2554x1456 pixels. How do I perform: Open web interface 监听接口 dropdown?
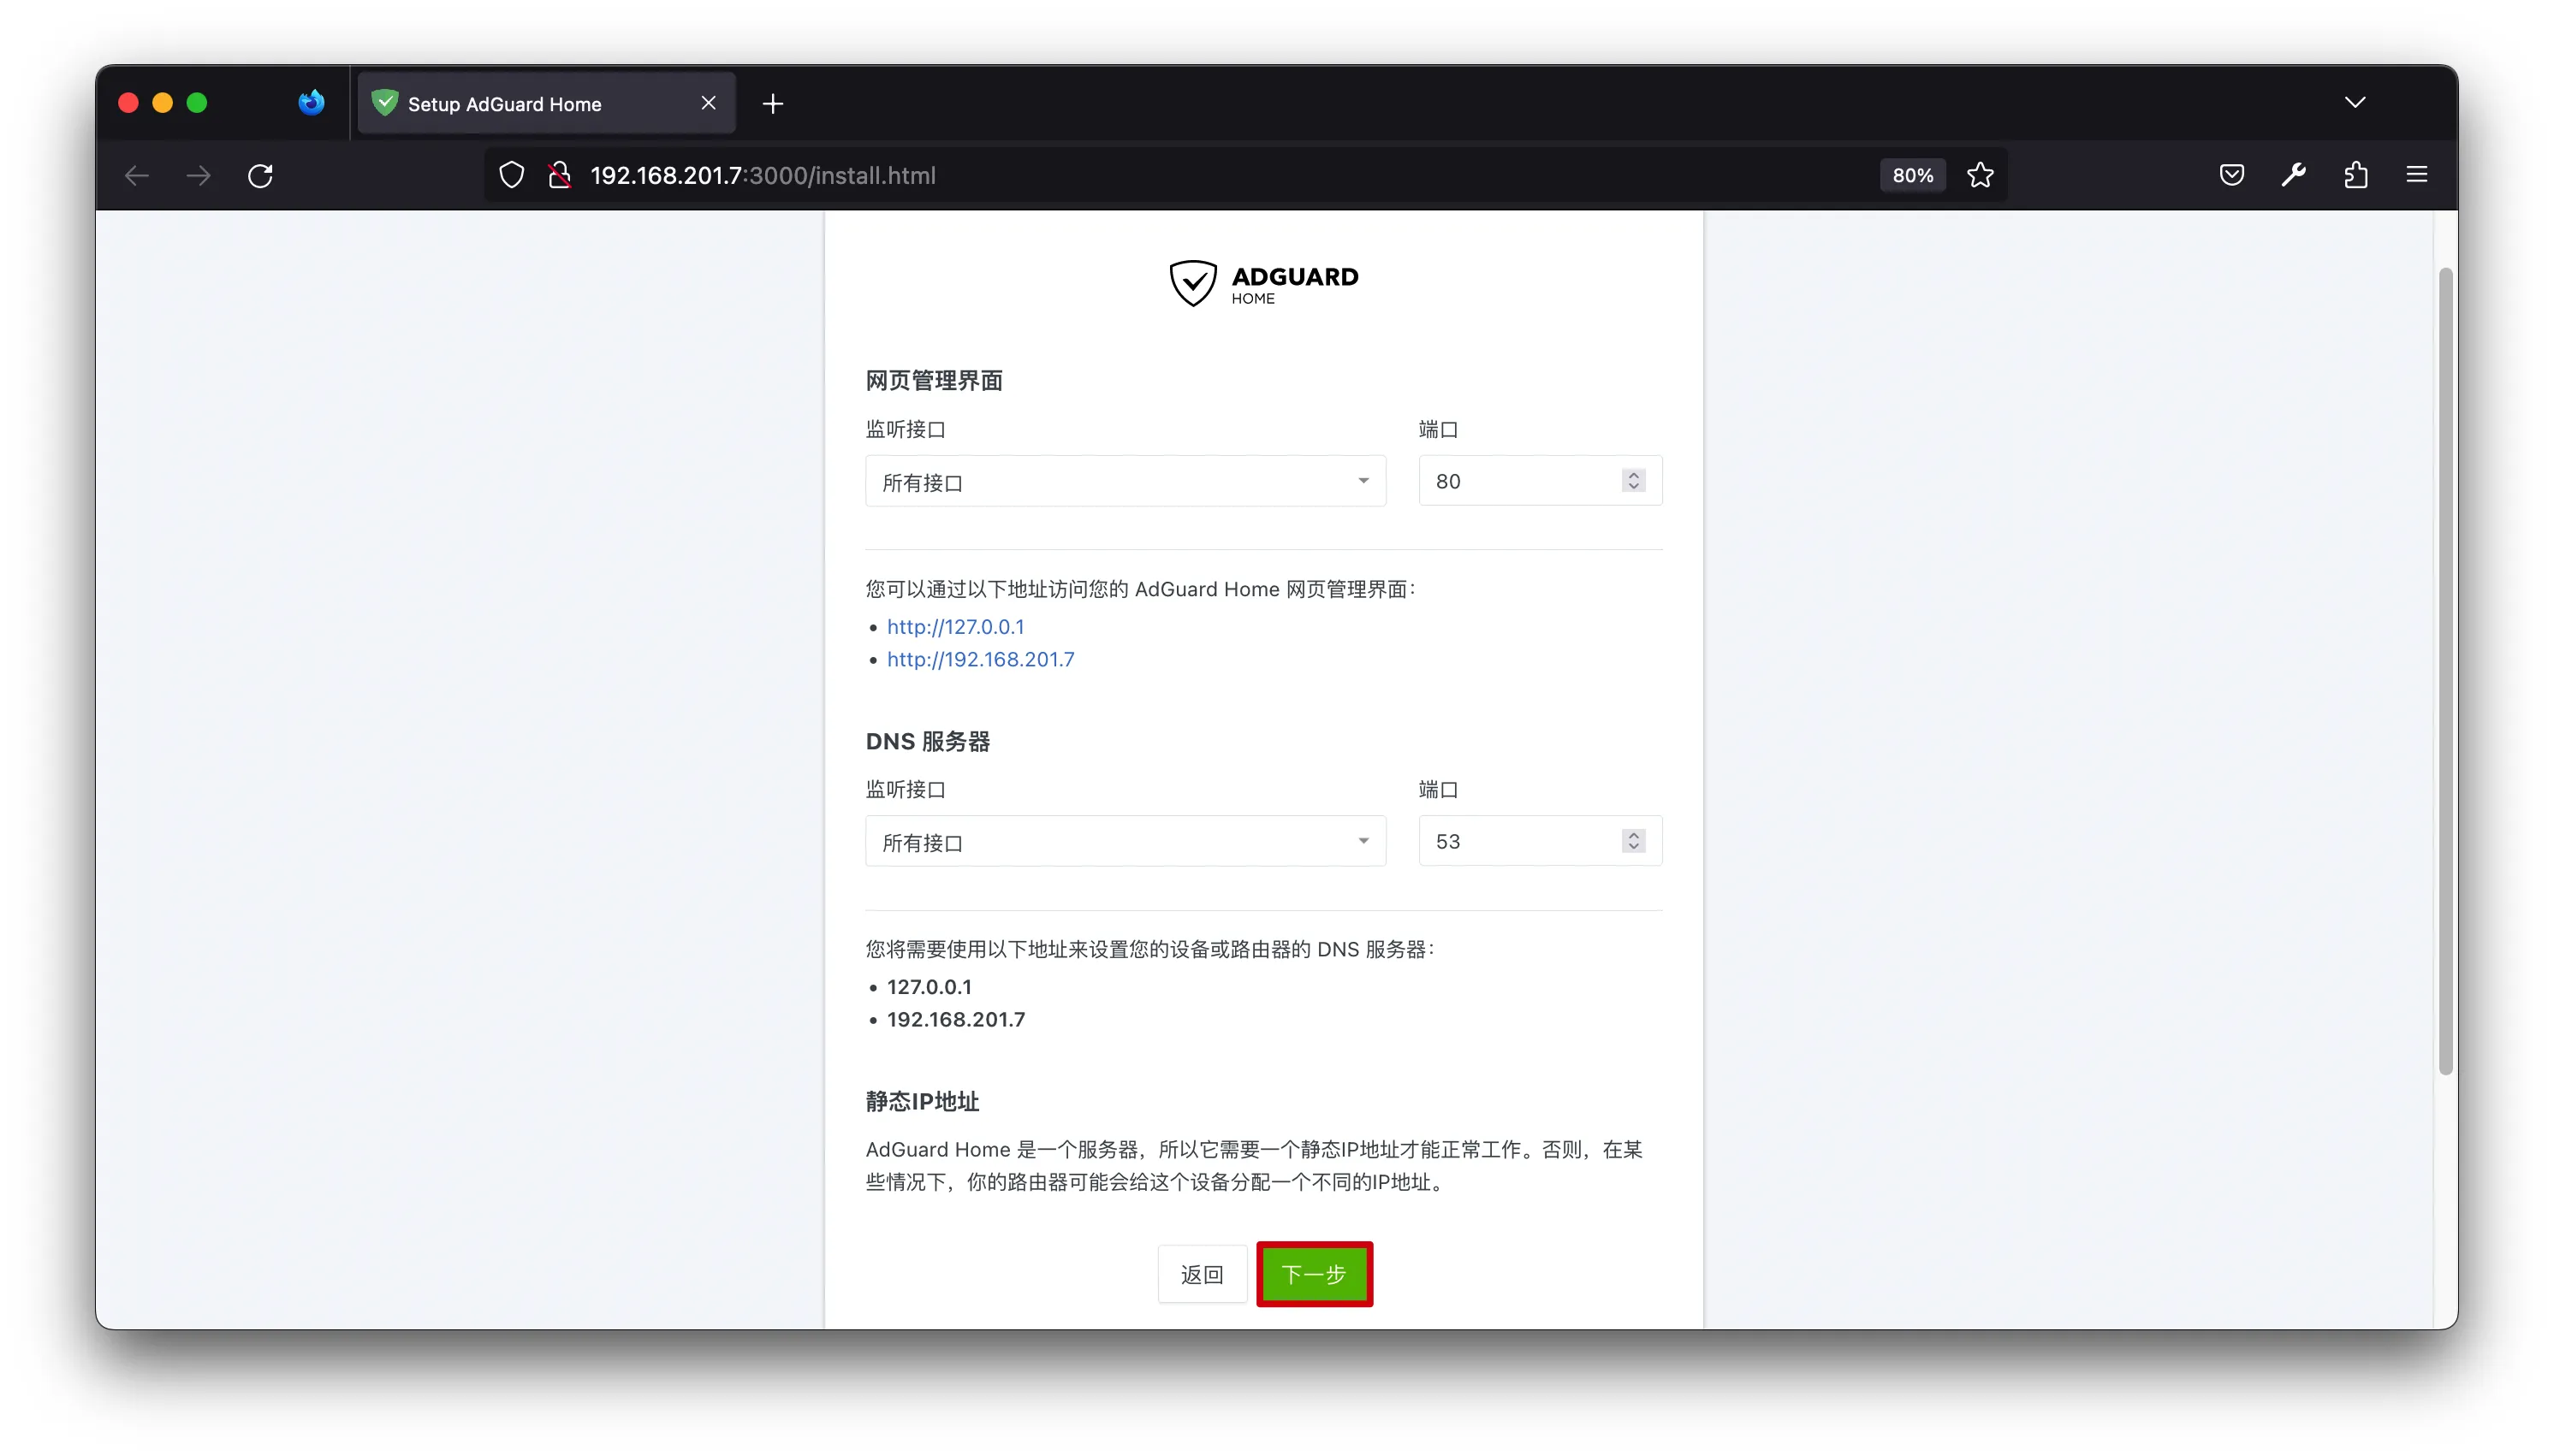pyautogui.click(x=1126, y=482)
